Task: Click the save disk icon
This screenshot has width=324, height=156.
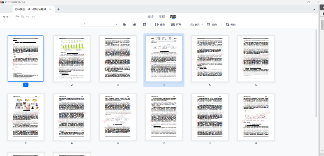Action: [x=22, y=17]
